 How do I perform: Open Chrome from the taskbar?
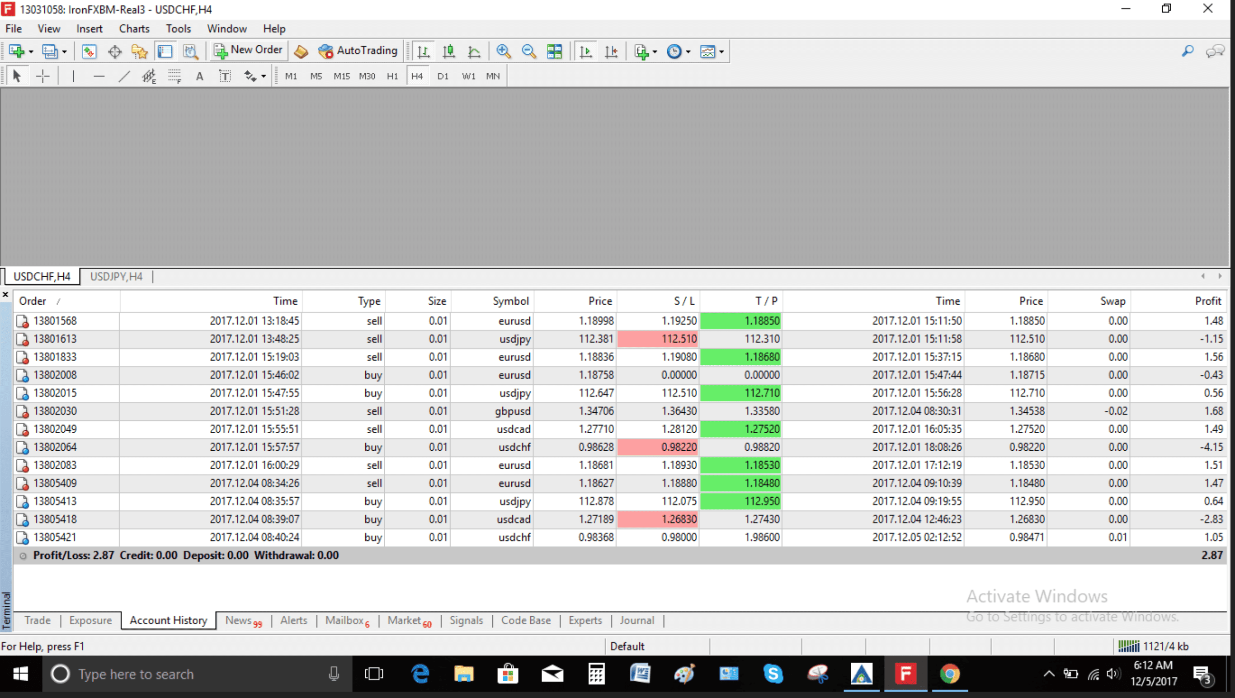pos(950,674)
